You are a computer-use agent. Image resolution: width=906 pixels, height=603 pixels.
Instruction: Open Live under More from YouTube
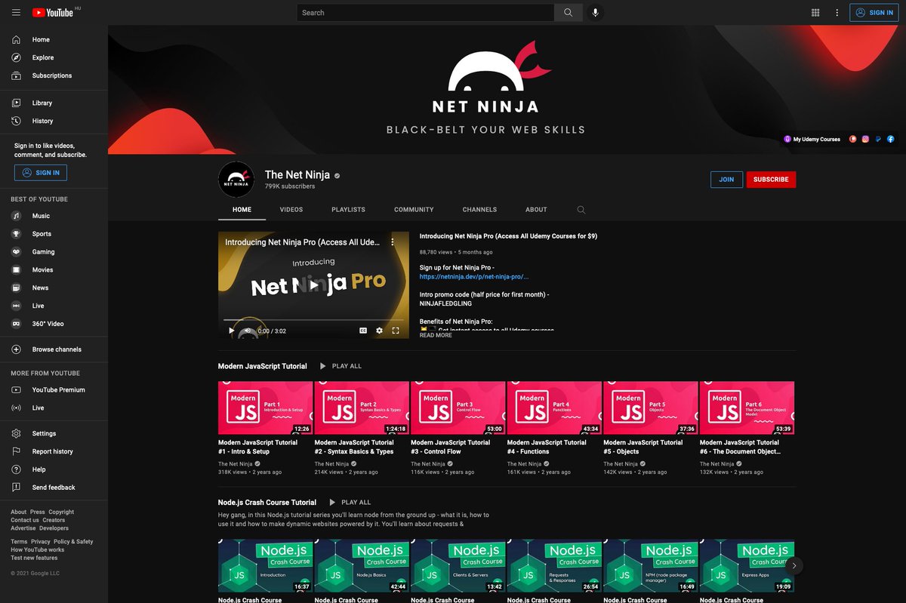[54, 408]
